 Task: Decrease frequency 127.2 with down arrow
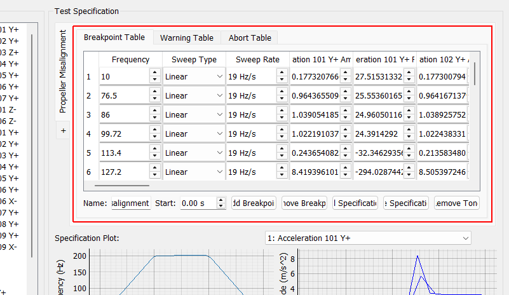pyautogui.click(x=155, y=175)
